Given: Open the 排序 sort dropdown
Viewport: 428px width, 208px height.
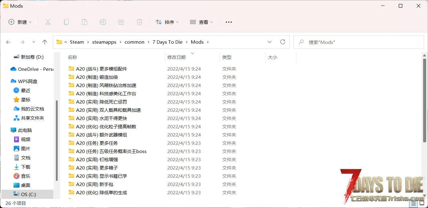Looking at the screenshot, I should (167, 22).
